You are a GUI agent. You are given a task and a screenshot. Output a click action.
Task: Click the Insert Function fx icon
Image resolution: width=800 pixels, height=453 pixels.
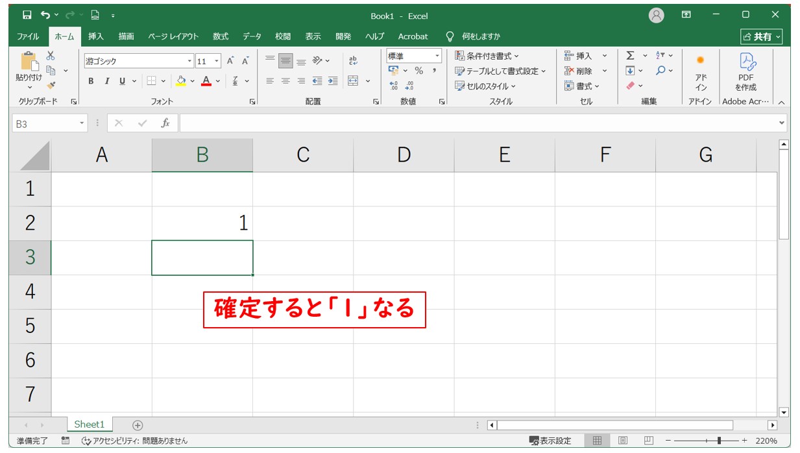(165, 123)
